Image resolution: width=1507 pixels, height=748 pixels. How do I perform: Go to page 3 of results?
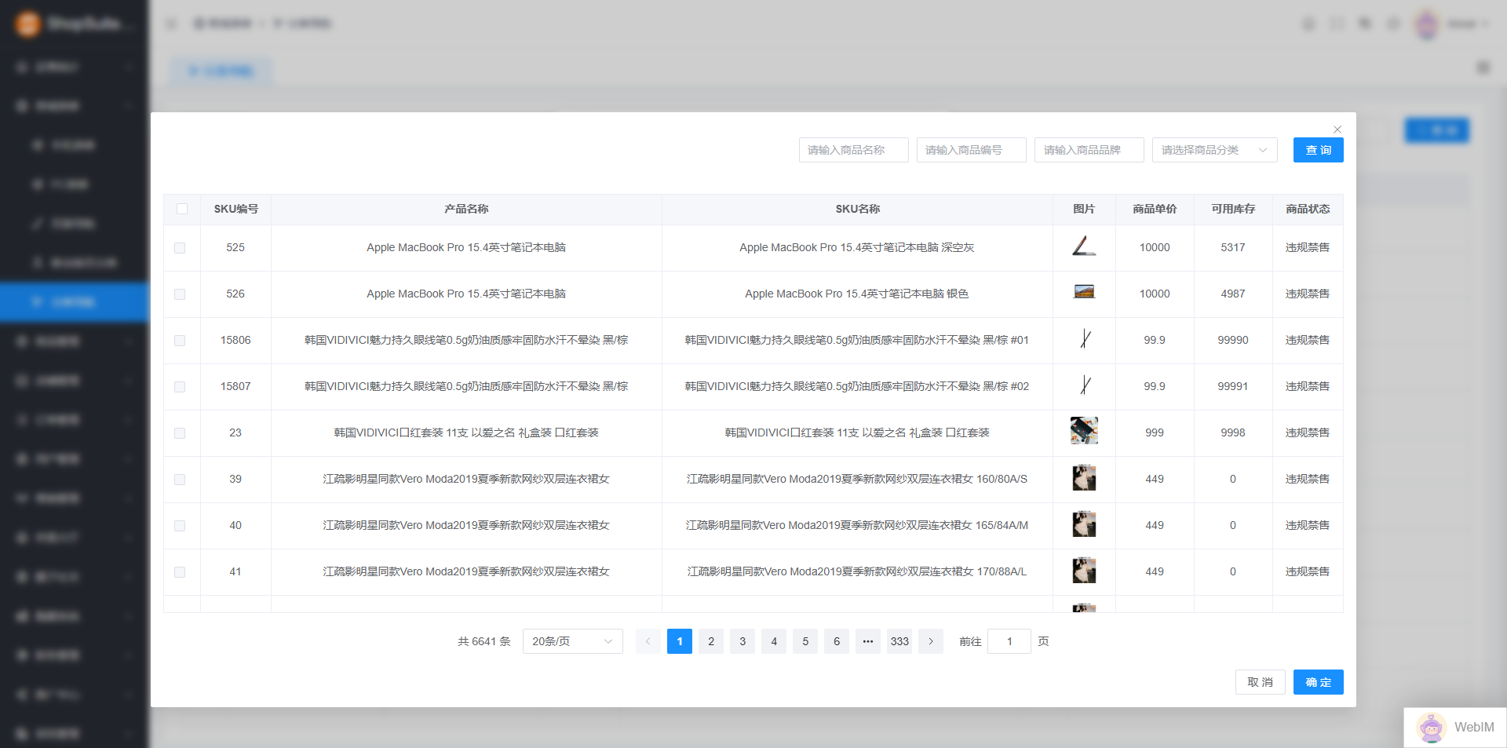pos(743,641)
